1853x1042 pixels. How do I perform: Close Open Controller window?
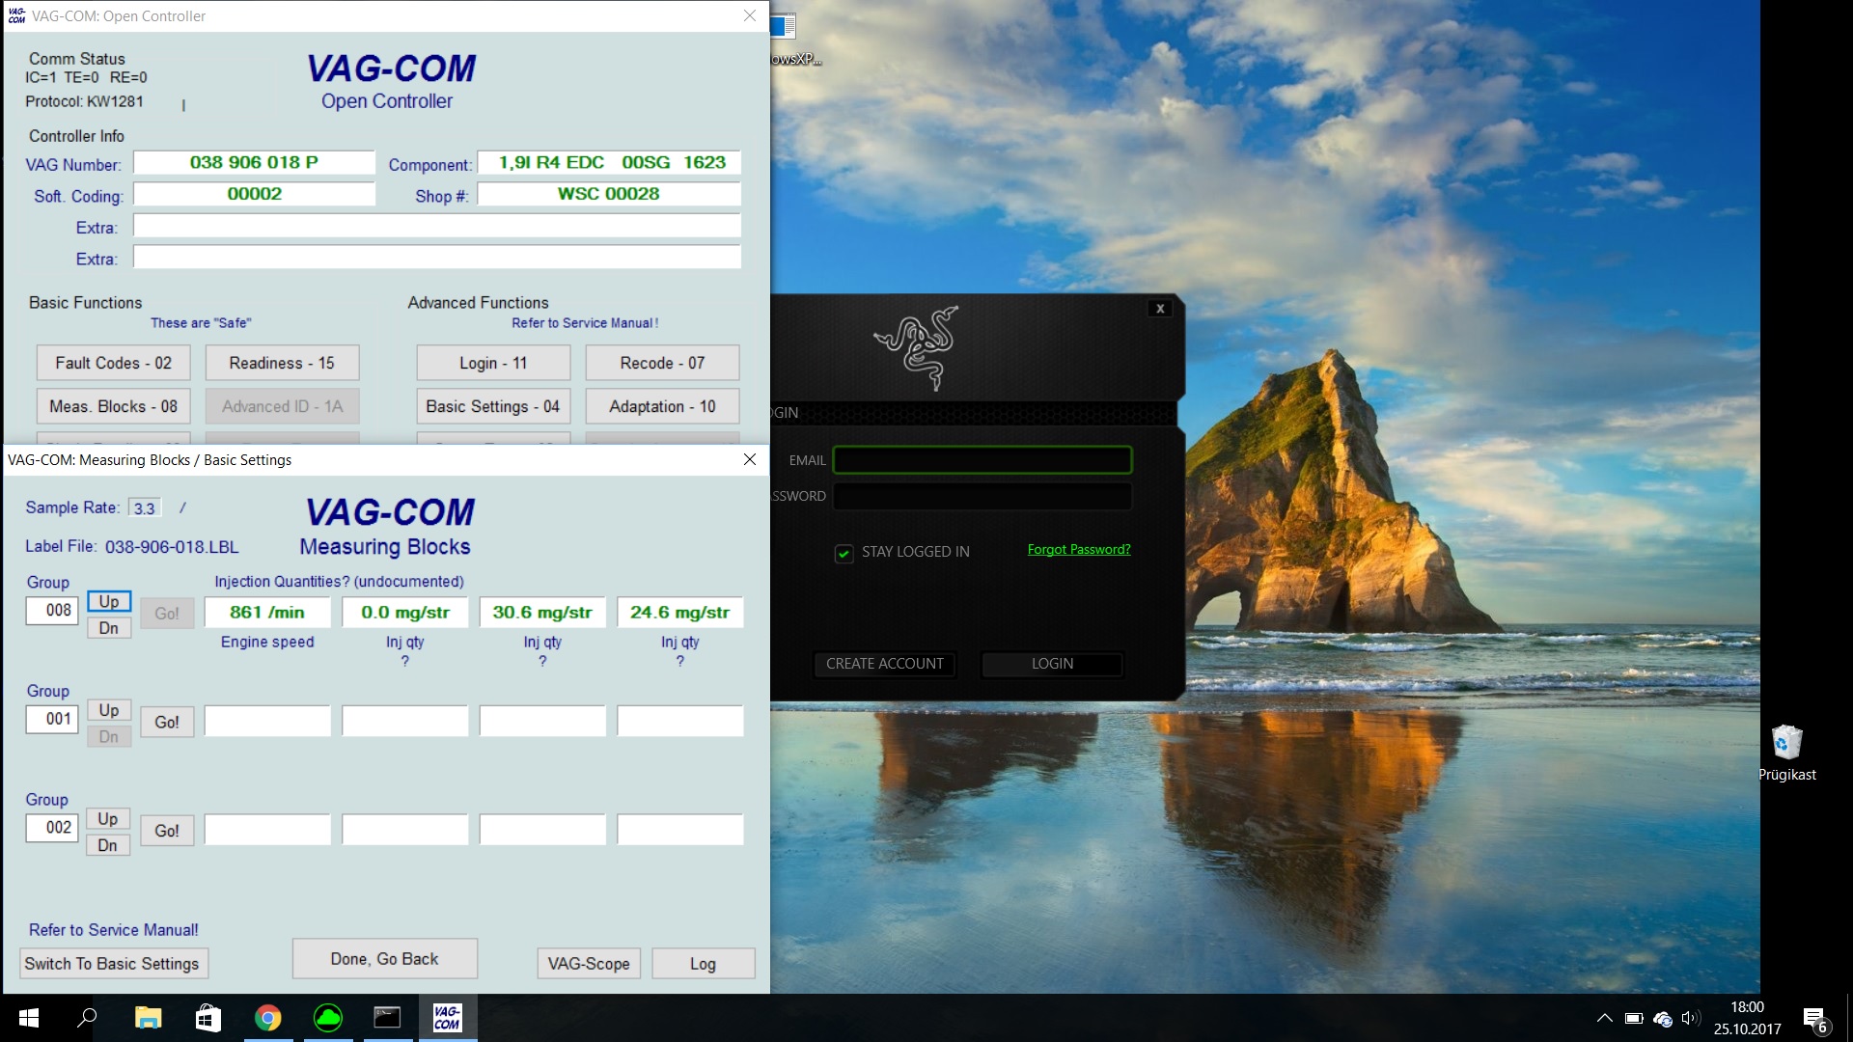coord(750,15)
